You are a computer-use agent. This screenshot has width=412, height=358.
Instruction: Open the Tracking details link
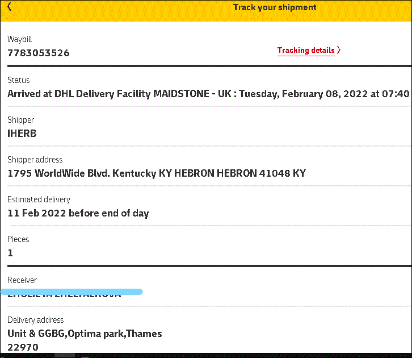(305, 51)
